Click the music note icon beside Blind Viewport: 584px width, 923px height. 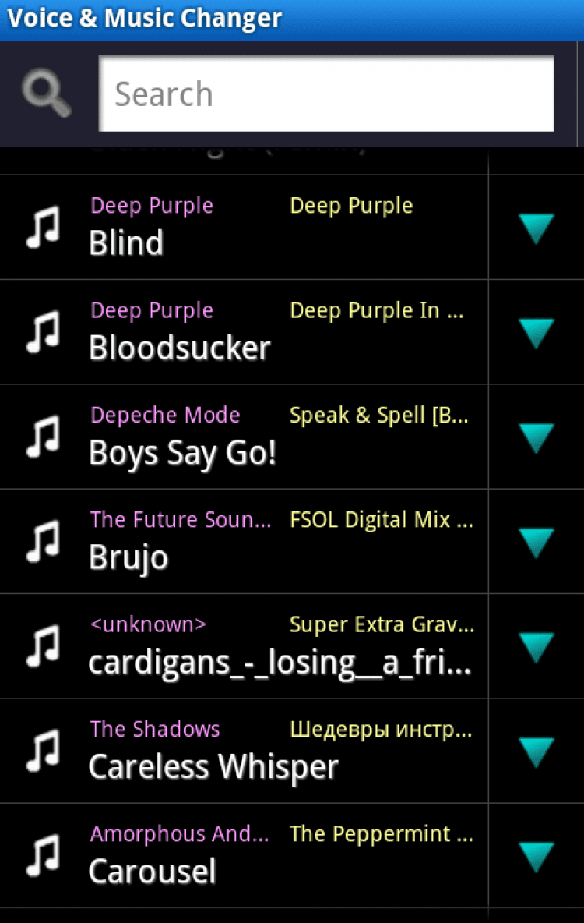click(x=44, y=227)
